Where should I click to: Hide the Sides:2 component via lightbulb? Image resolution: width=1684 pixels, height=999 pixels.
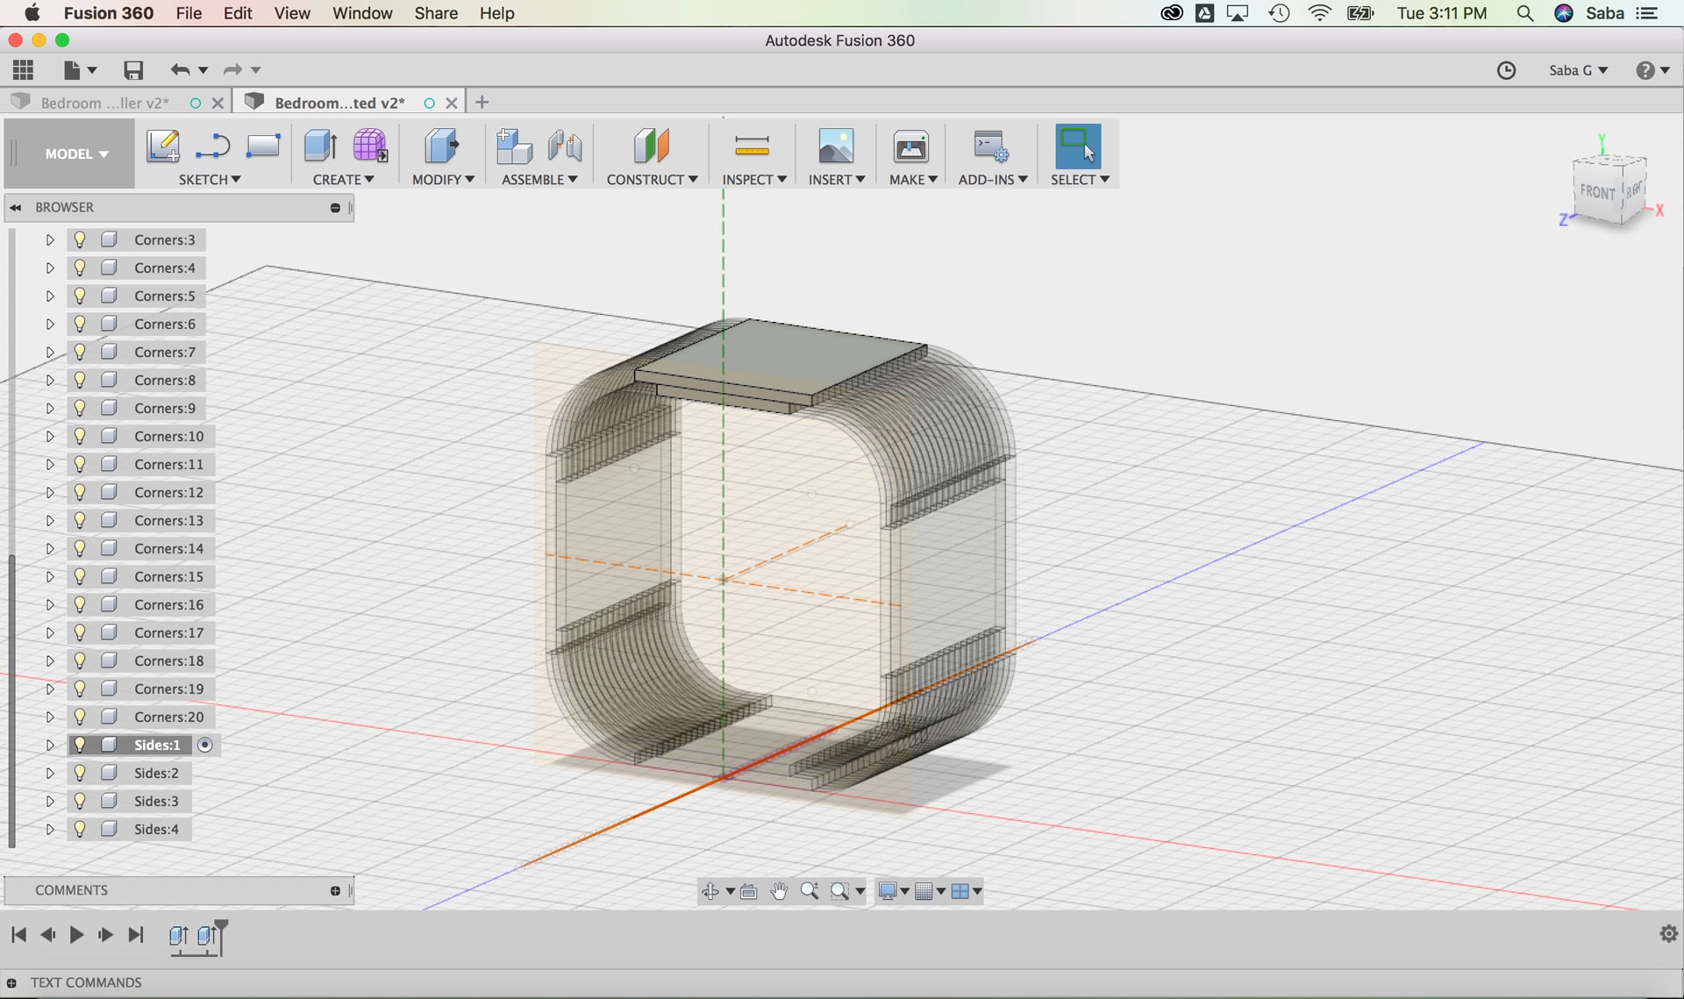click(80, 773)
